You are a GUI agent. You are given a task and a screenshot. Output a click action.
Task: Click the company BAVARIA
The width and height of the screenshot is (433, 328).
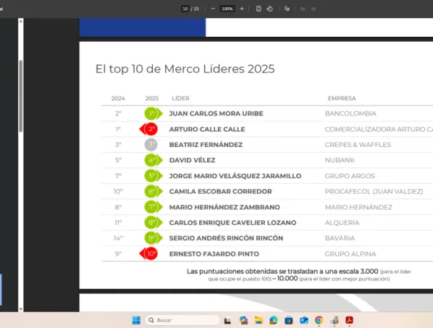(x=340, y=238)
